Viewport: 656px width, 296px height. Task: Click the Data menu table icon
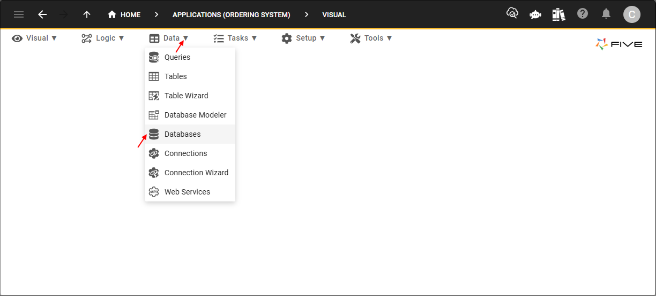point(154,38)
